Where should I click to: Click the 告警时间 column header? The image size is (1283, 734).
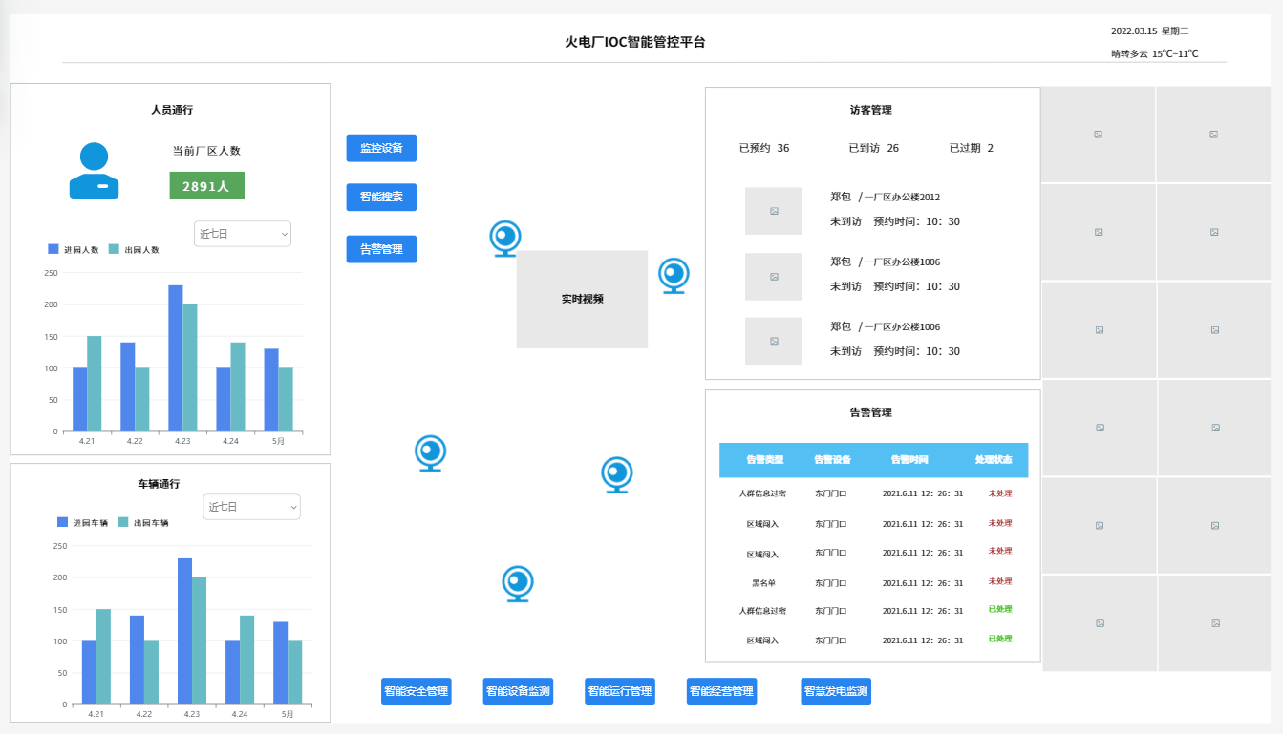click(x=909, y=460)
